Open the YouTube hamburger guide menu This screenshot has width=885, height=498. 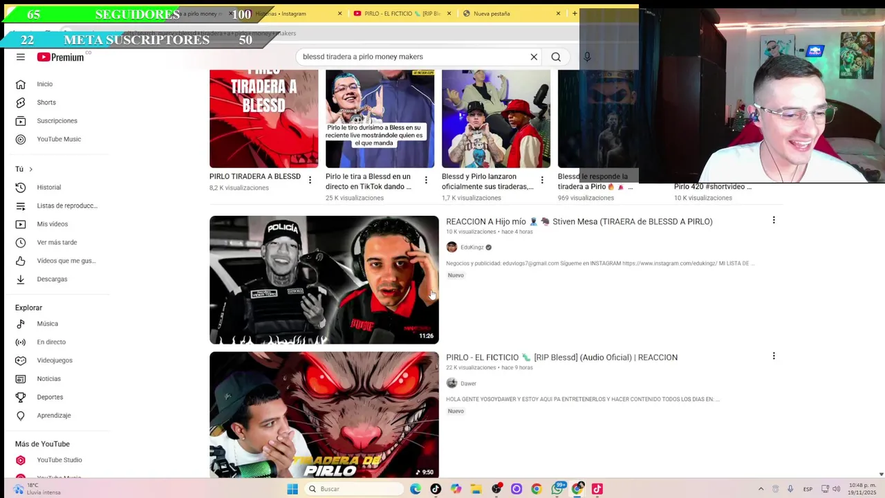click(21, 57)
